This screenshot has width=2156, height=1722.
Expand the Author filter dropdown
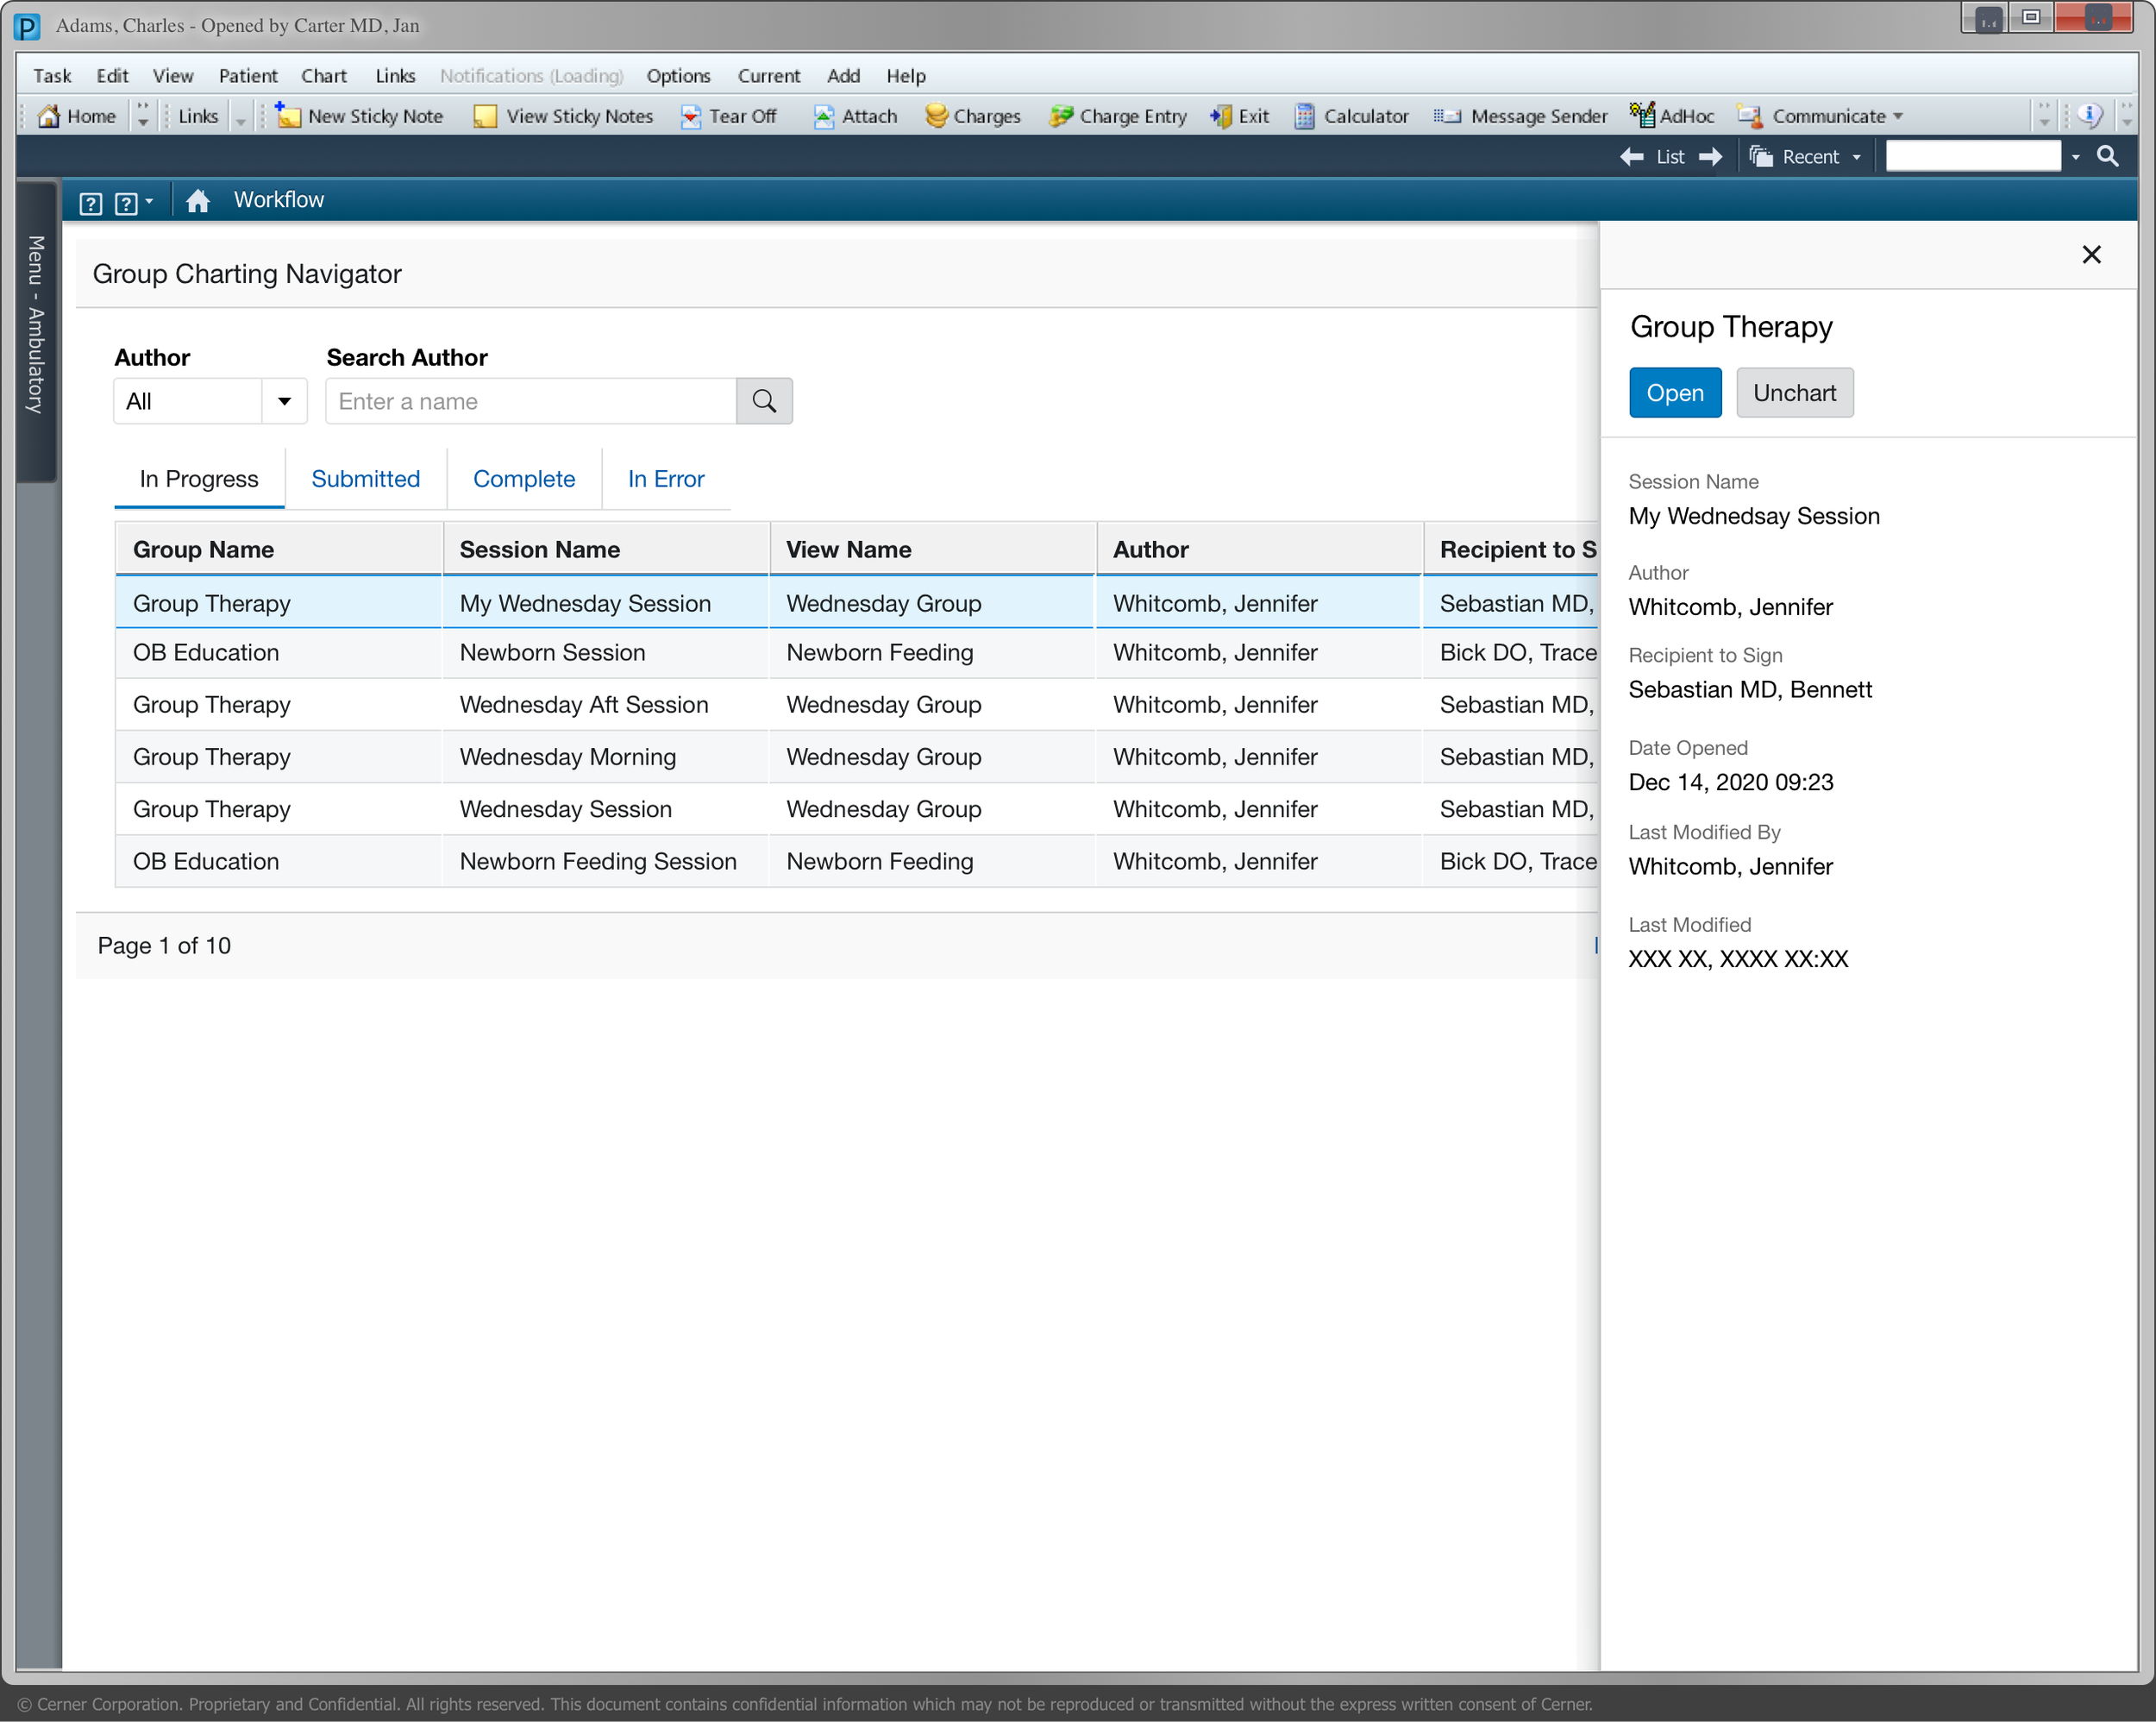coord(284,401)
